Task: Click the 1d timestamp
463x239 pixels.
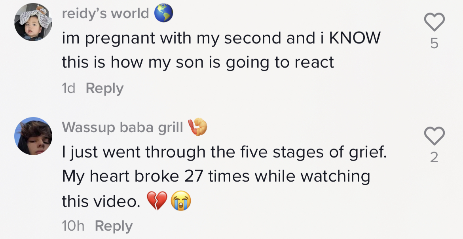Action: pos(68,88)
